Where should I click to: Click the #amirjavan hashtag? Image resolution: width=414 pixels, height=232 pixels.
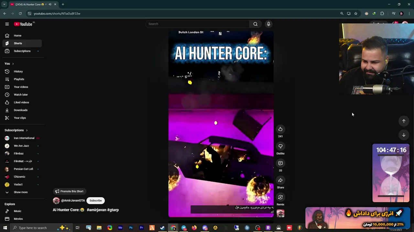coord(96,210)
